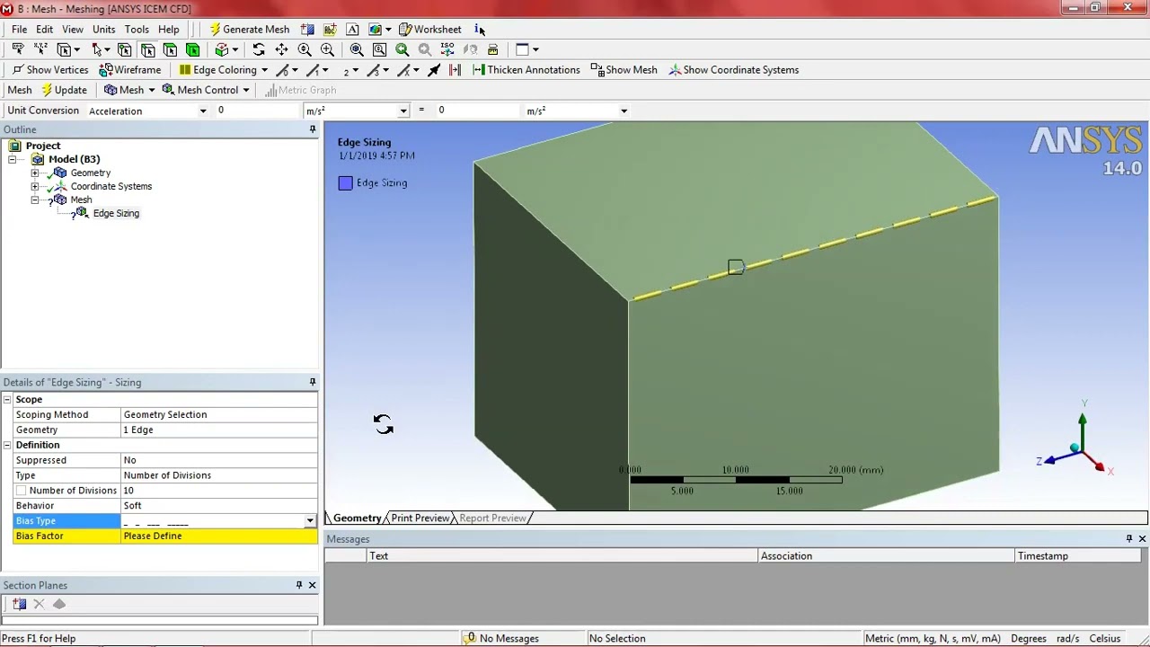Click the selection information 'i' icon
This screenshot has height=647, width=1150.
click(477, 29)
